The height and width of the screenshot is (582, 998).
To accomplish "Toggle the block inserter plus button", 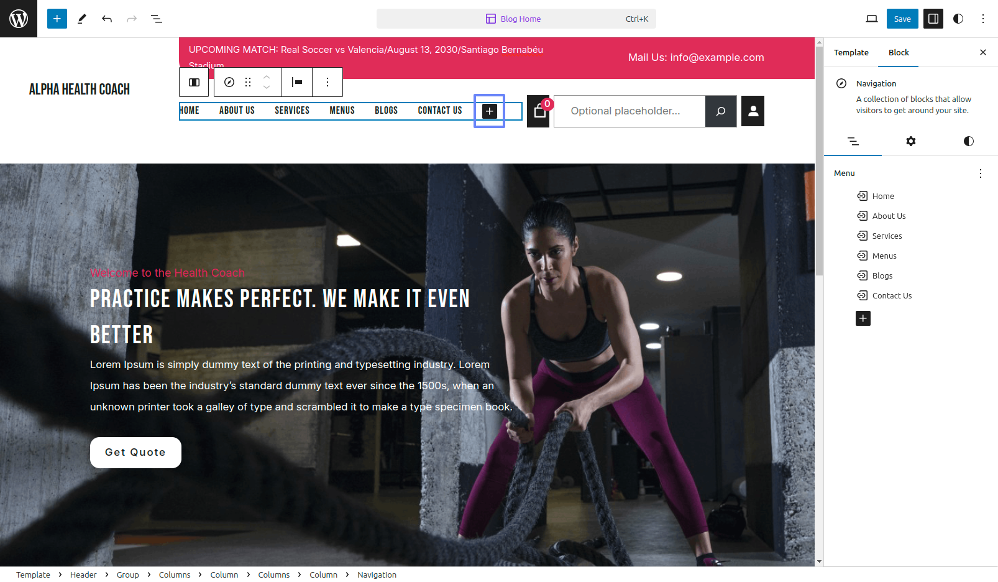I will [x=57, y=19].
